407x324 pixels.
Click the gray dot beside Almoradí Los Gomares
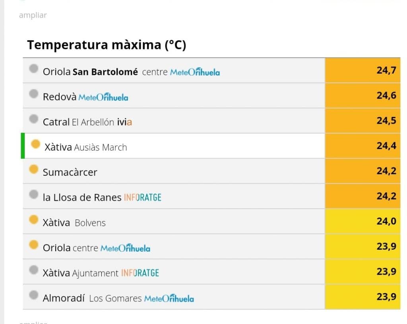pyautogui.click(x=33, y=295)
